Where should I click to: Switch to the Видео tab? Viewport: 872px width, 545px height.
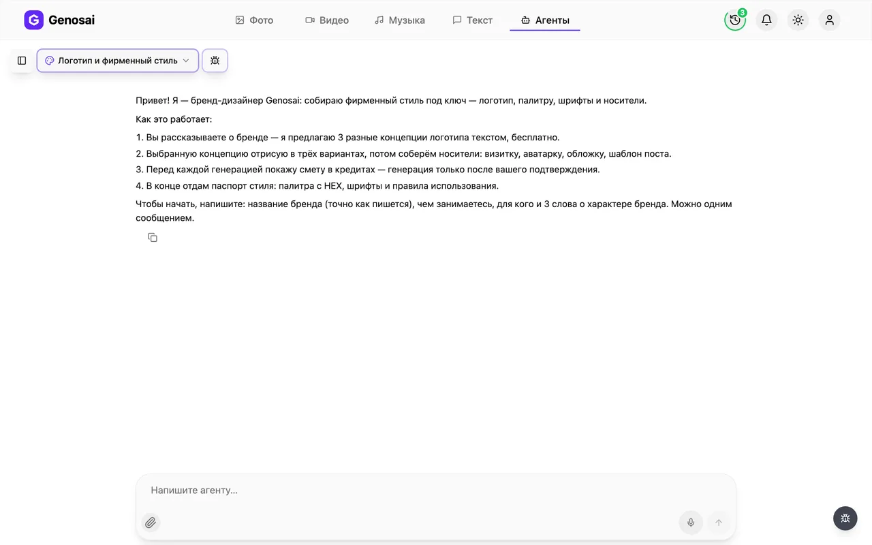327,20
